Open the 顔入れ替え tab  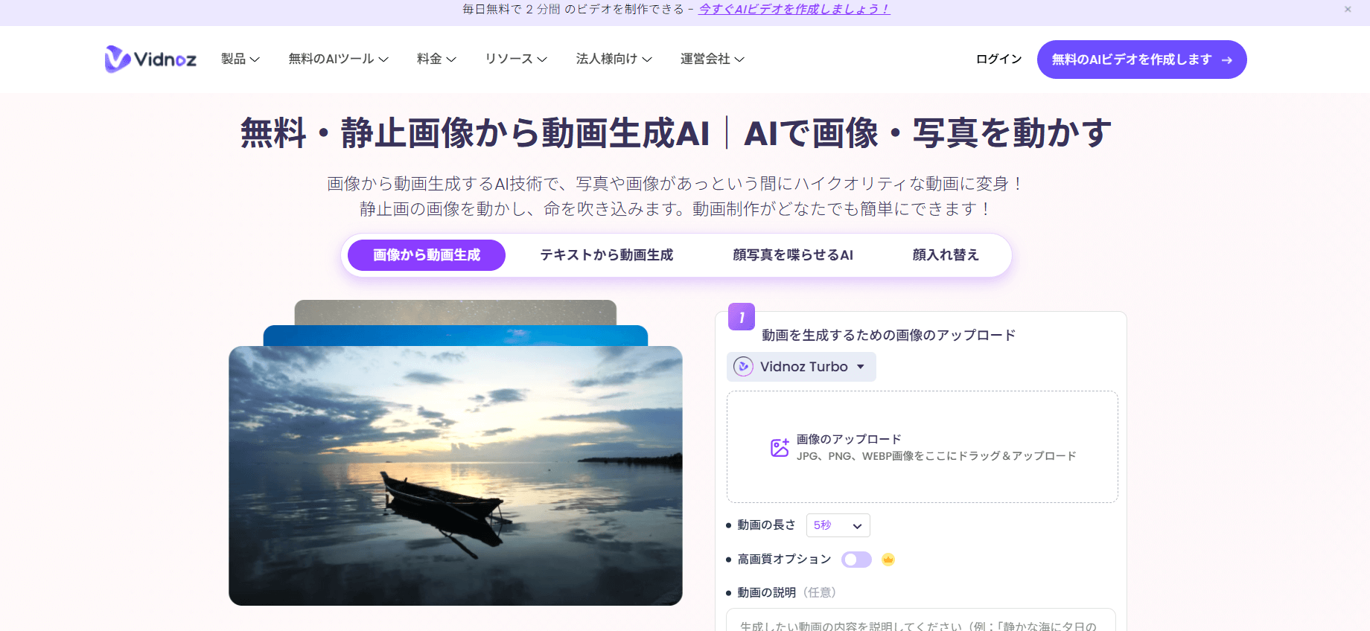pos(946,255)
